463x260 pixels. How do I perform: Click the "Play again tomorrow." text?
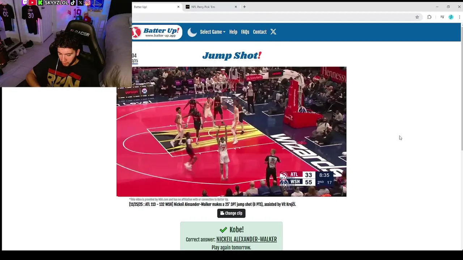pyautogui.click(x=231, y=247)
